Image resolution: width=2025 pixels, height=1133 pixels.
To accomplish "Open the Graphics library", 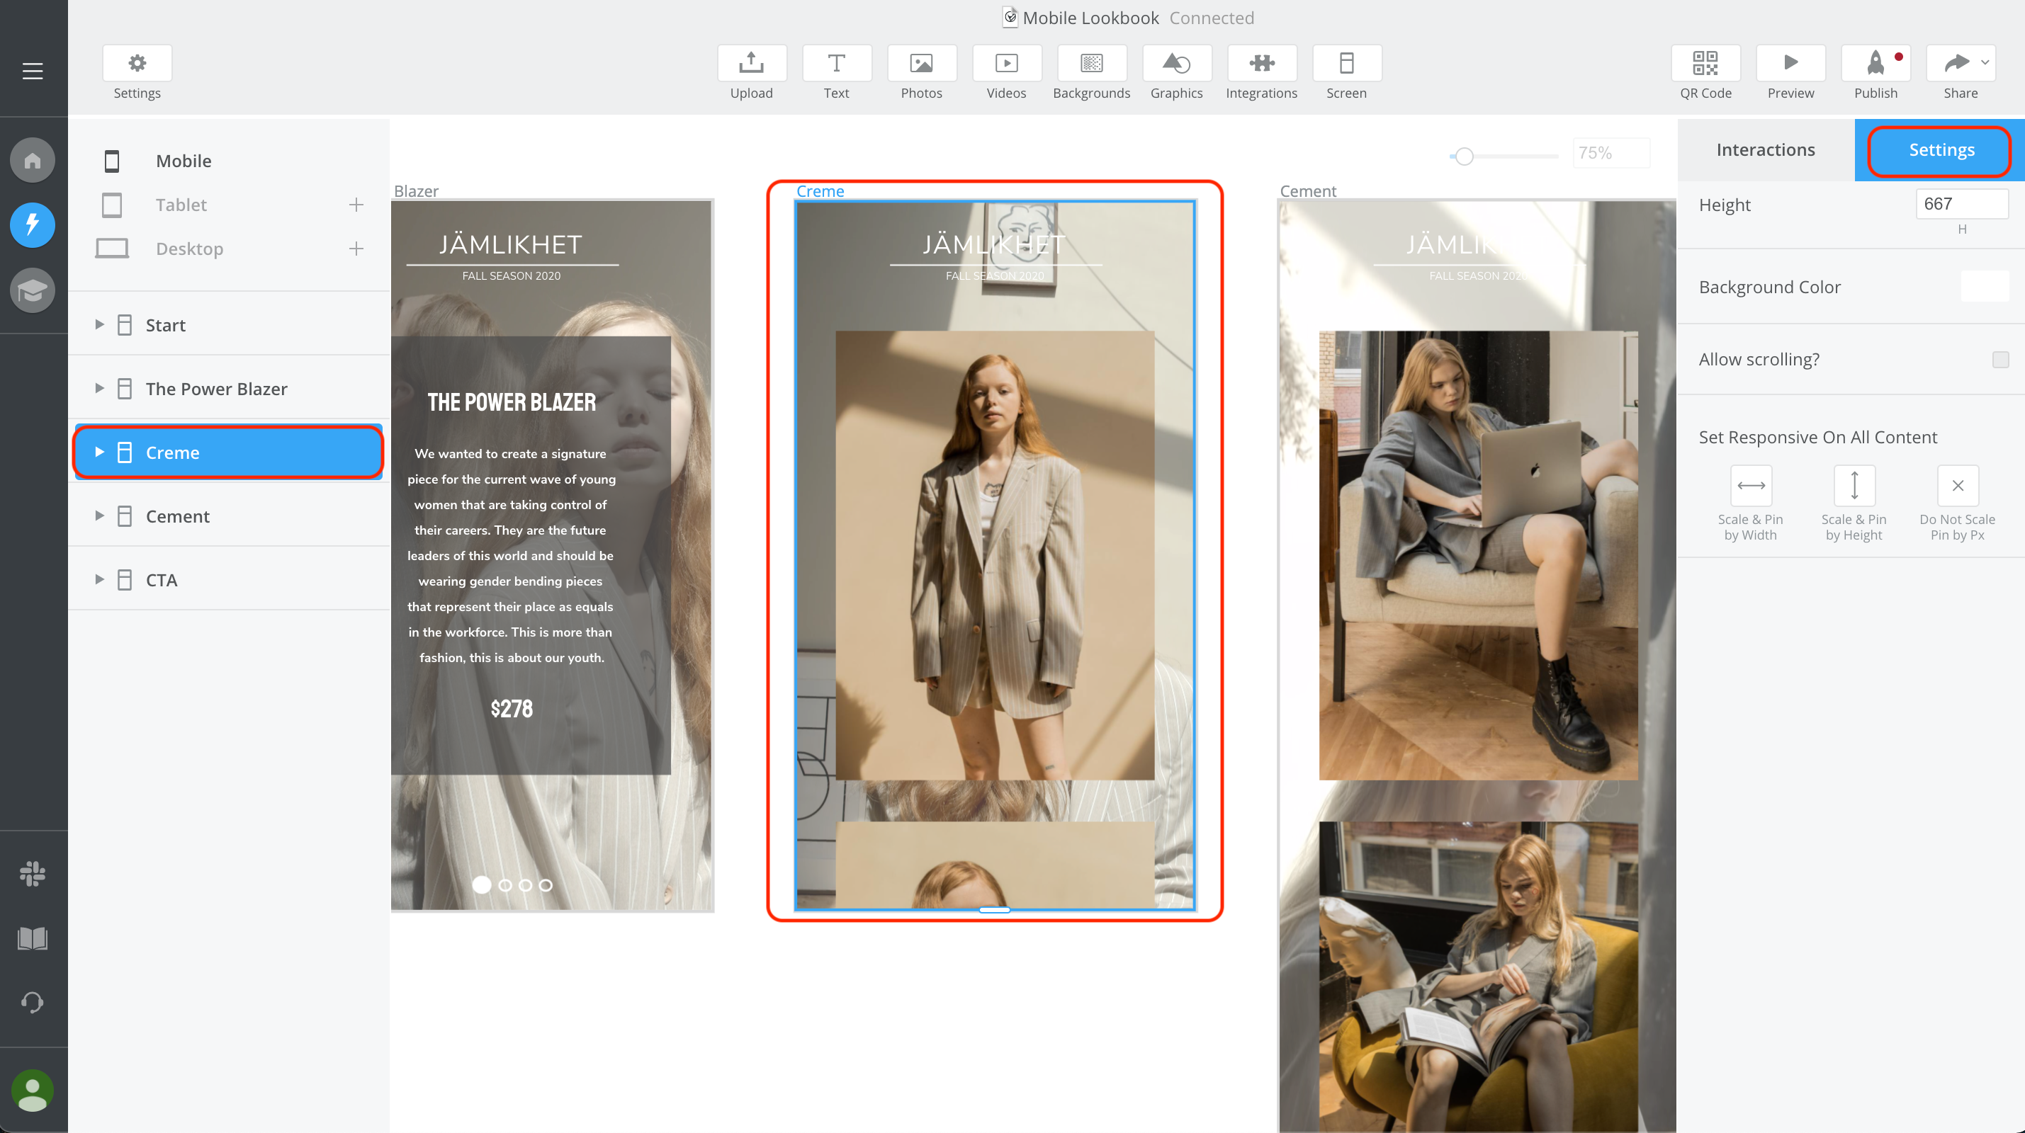I will 1176,64.
